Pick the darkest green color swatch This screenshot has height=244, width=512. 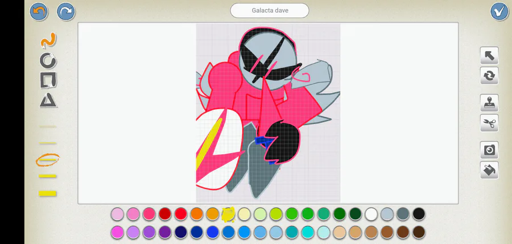pyautogui.click(x=355, y=214)
